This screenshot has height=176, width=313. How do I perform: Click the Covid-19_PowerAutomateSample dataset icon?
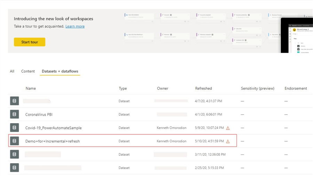[x=14, y=128]
